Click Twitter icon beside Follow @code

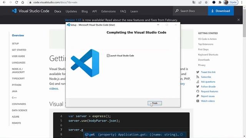click(x=198, y=87)
